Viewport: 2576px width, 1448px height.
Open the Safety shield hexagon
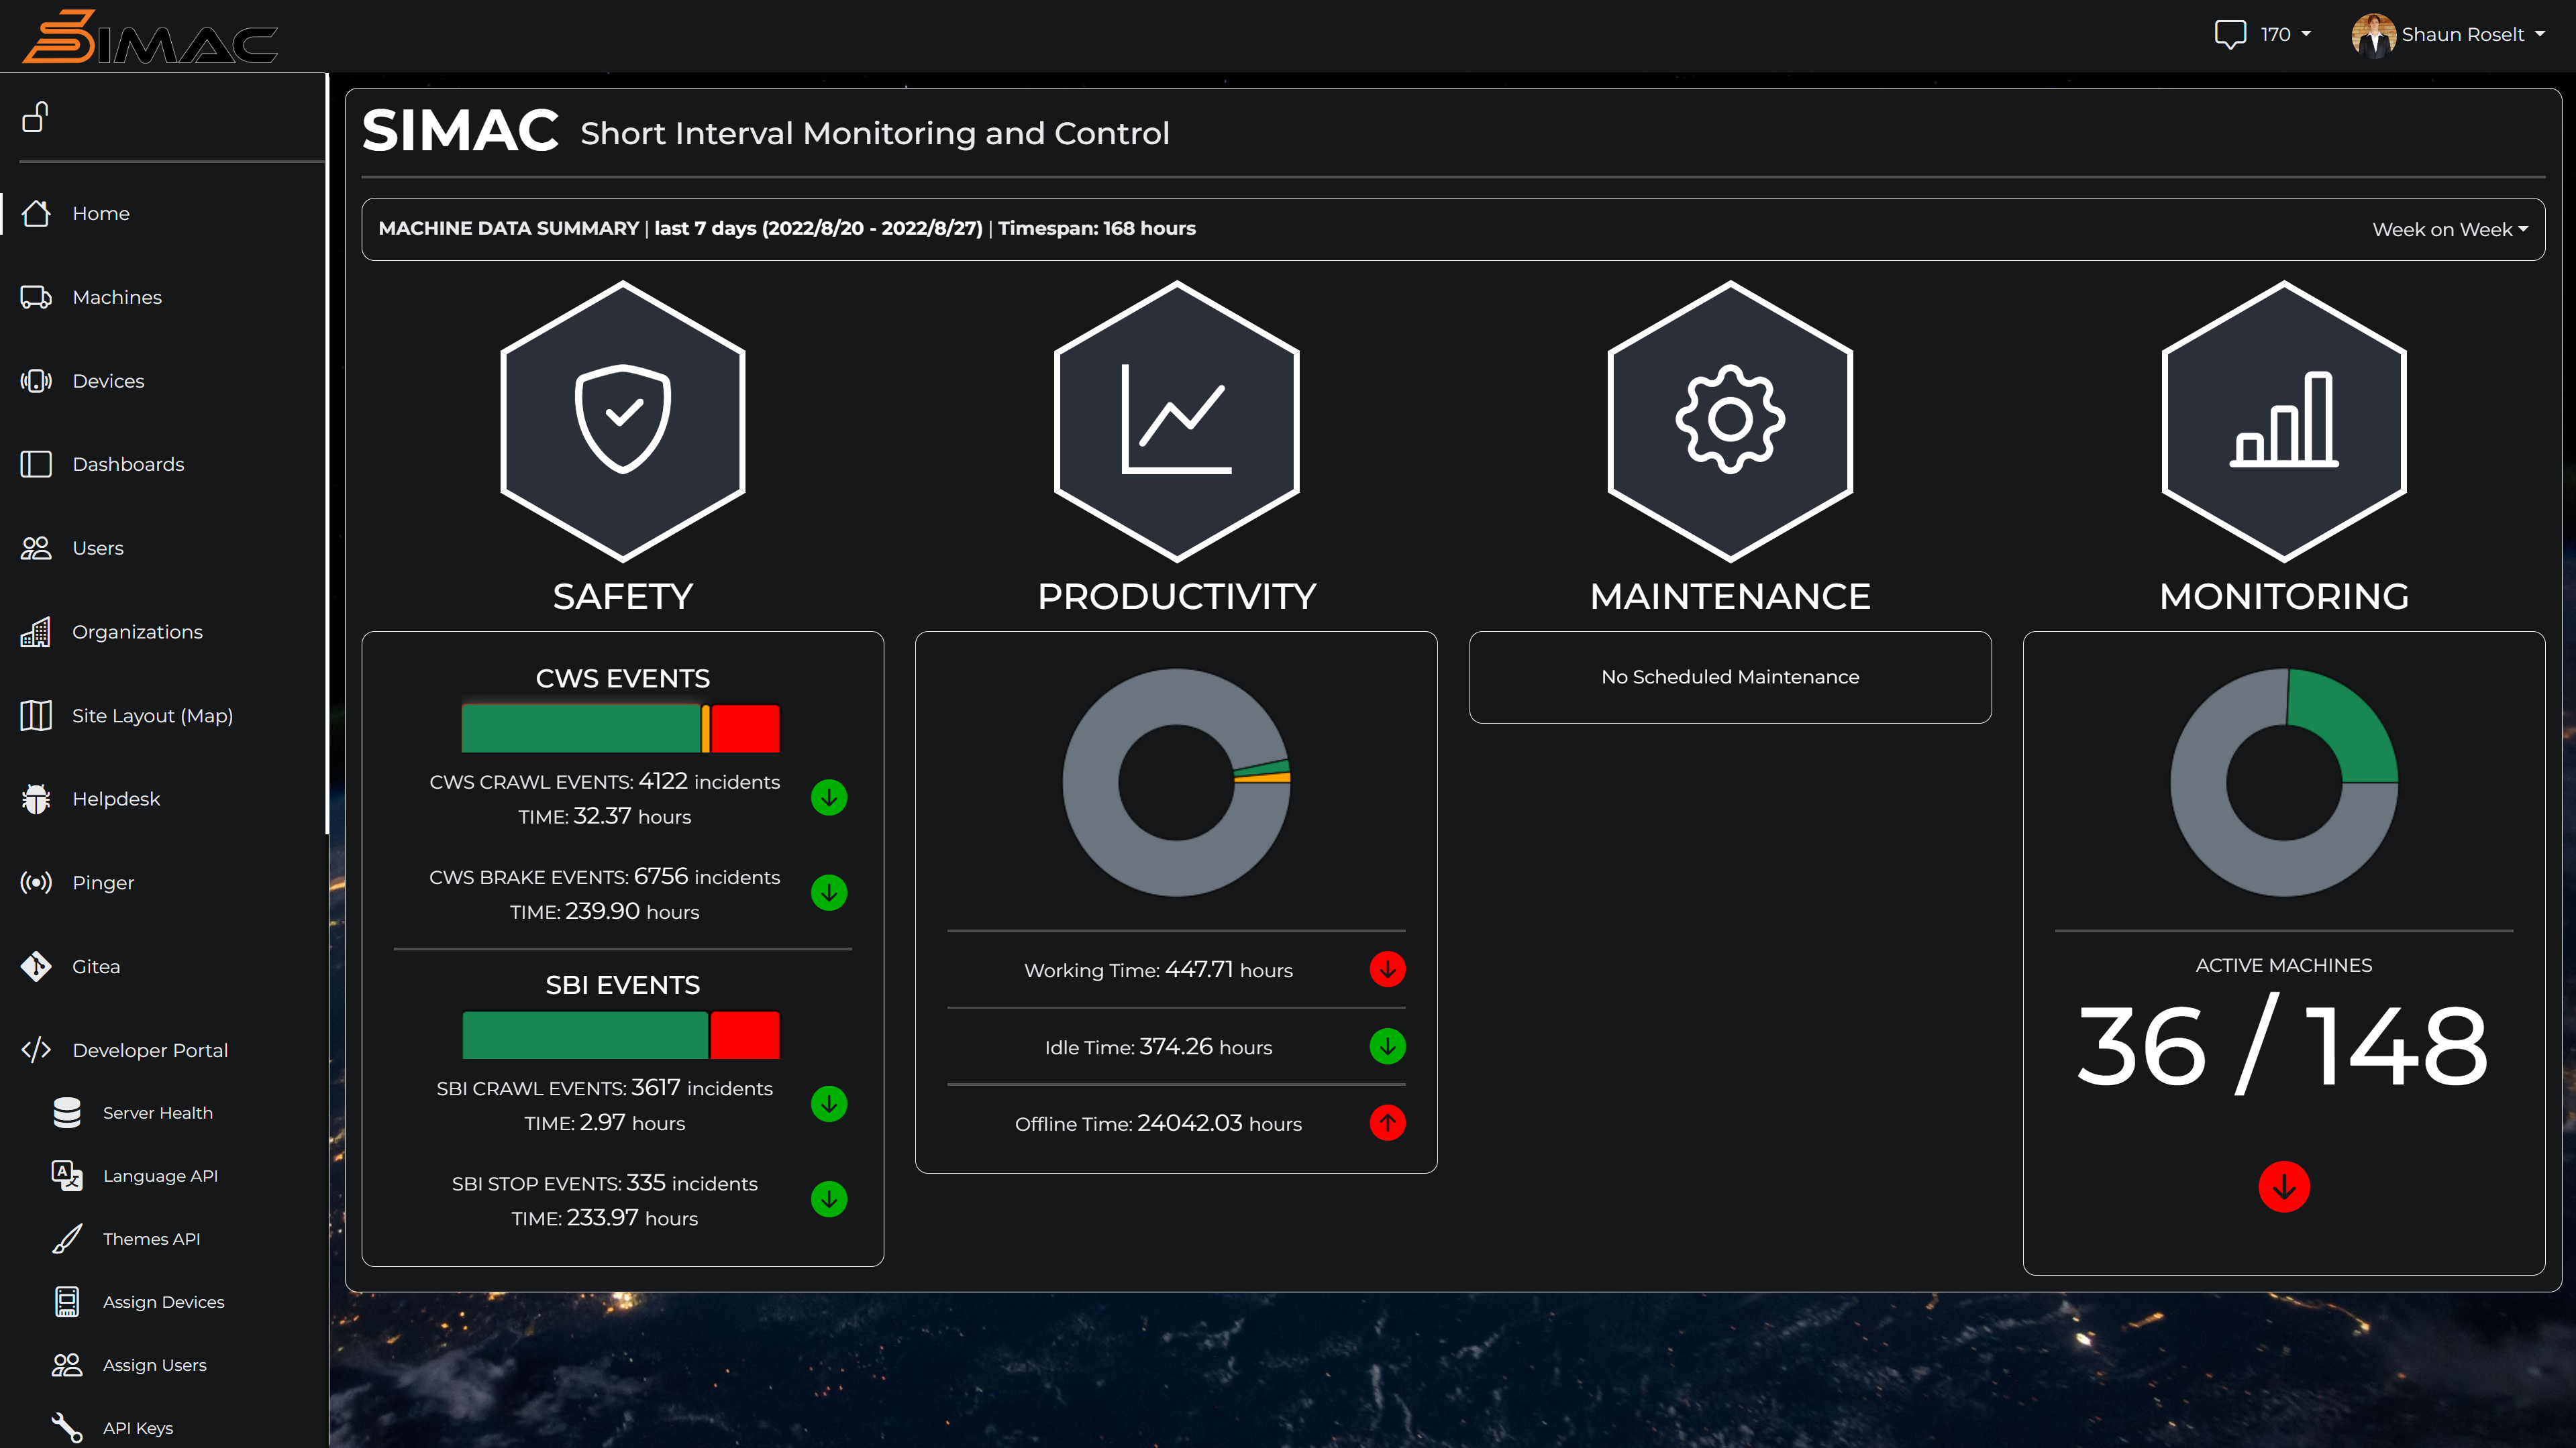[x=622, y=421]
